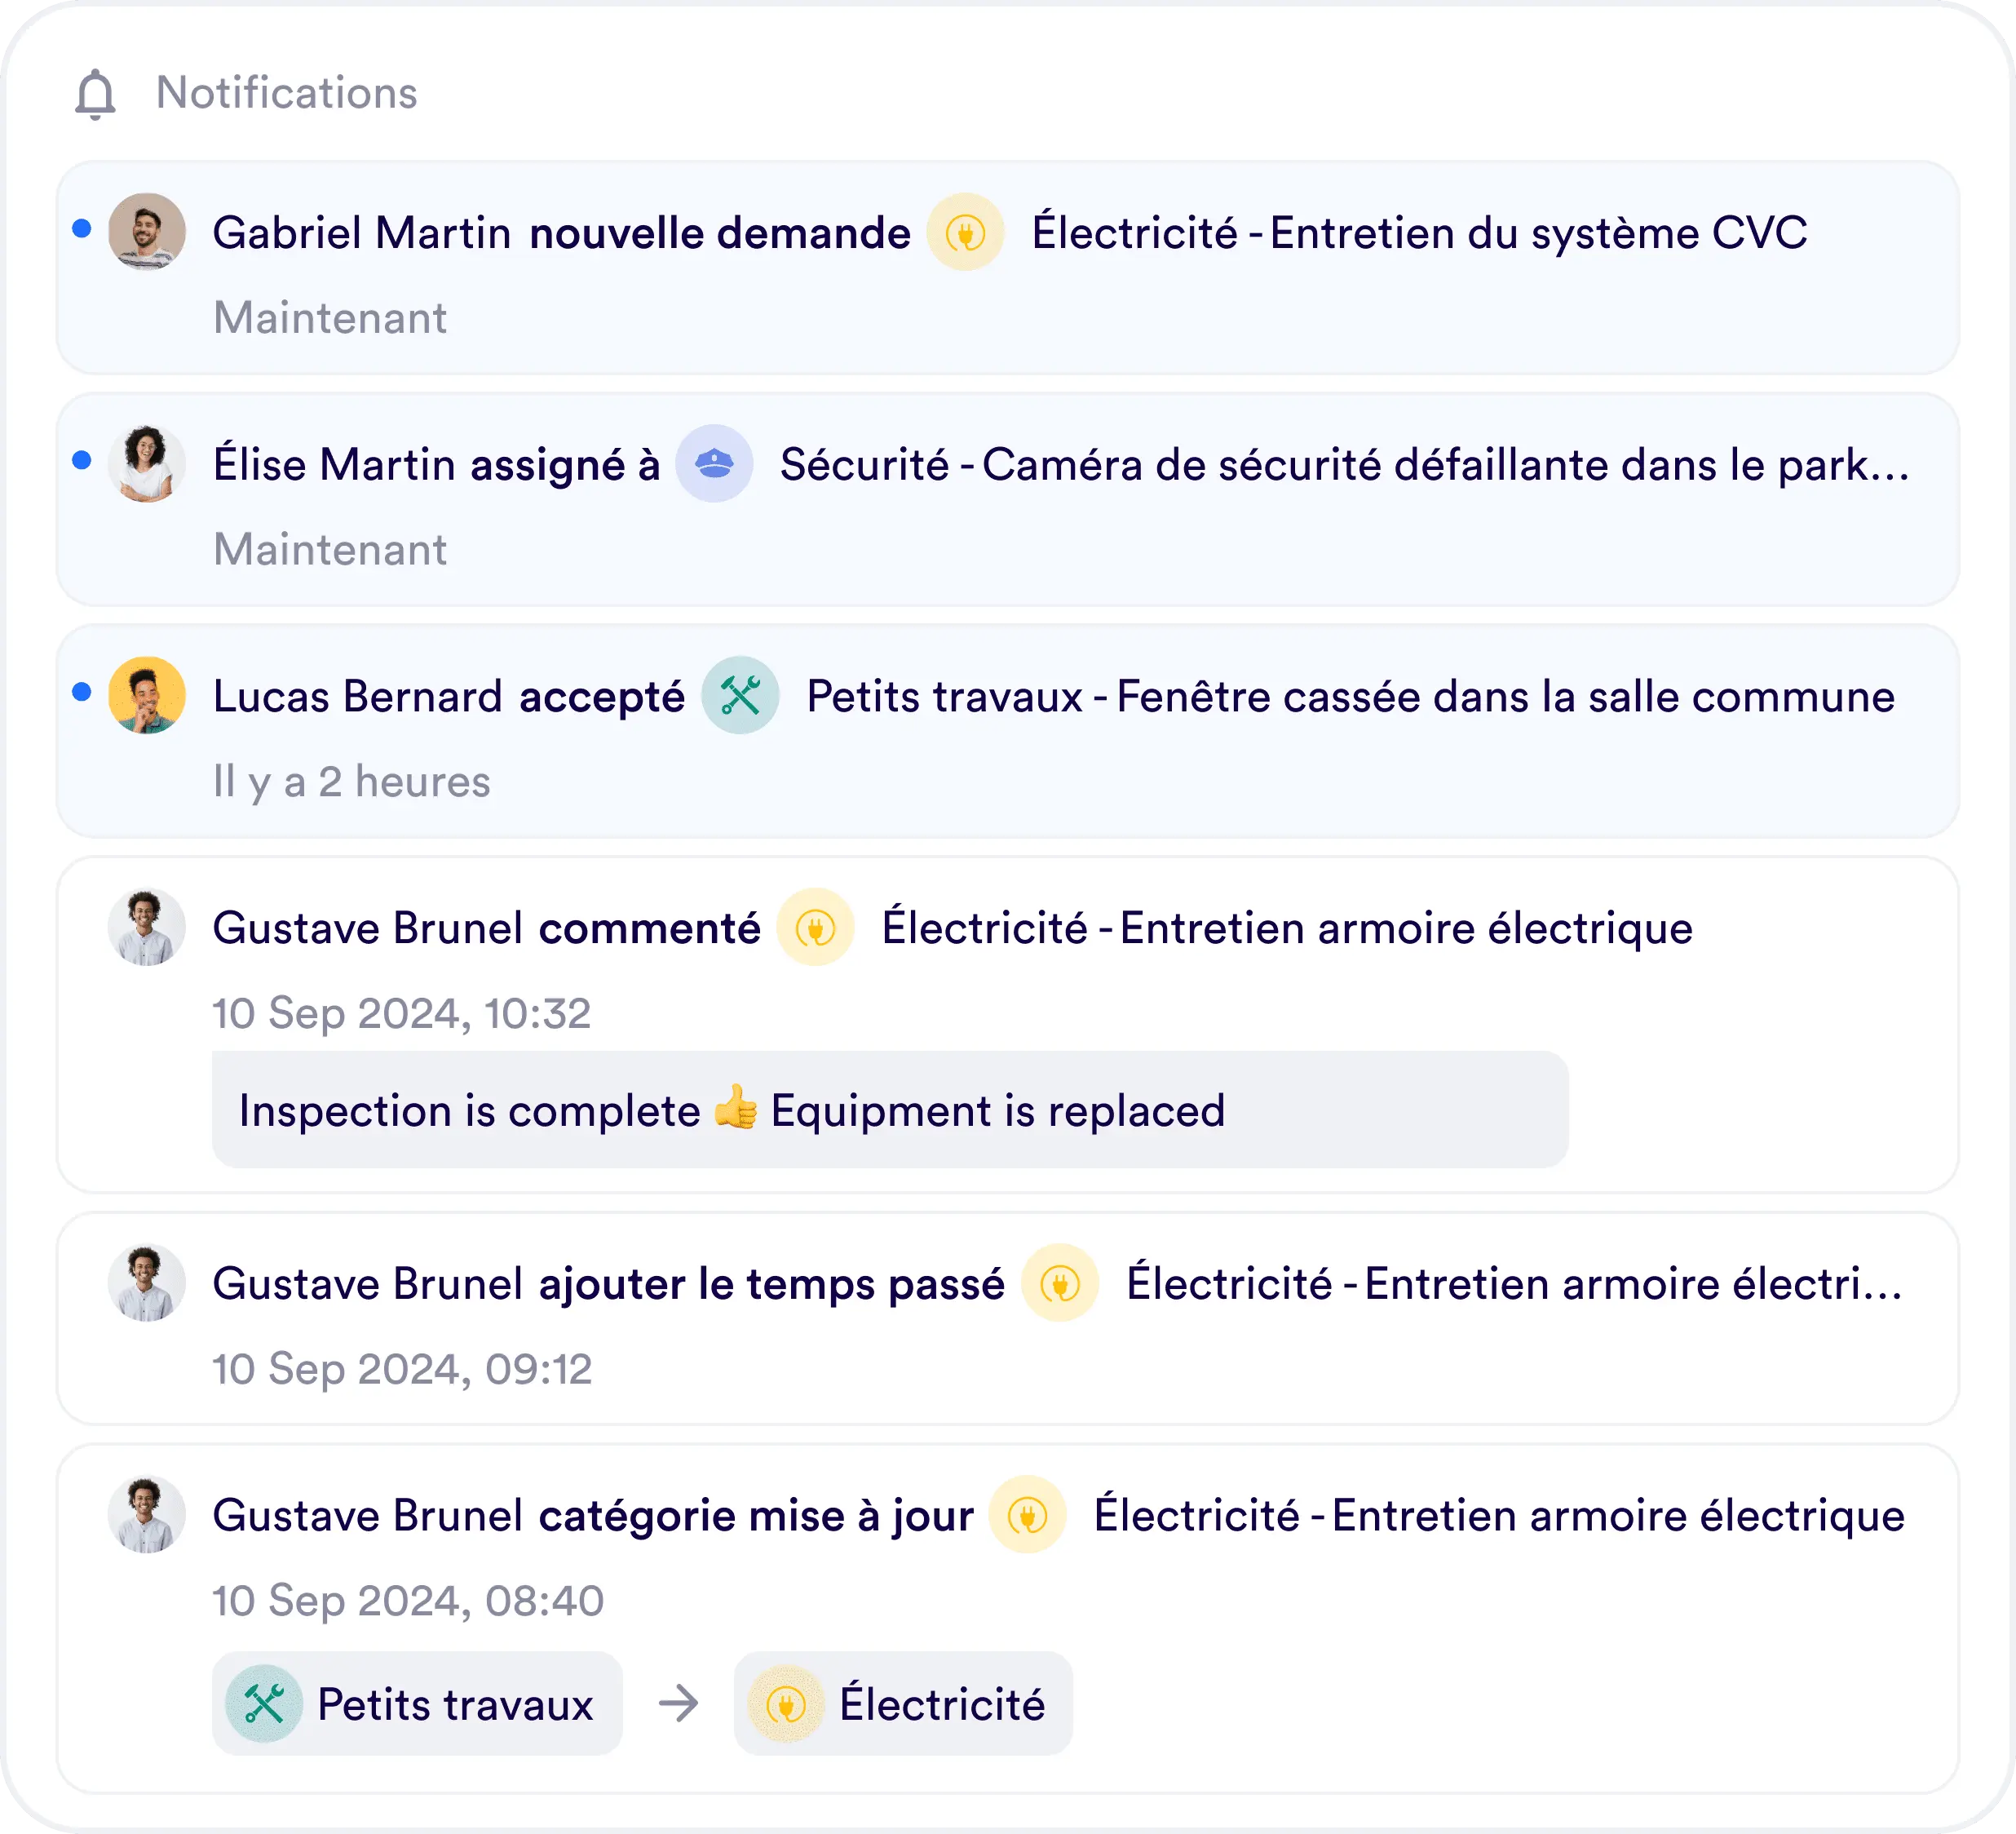This screenshot has width=2016, height=1834.
Task: Click Lucas Bernard's yellow avatar
Action: coord(147,697)
